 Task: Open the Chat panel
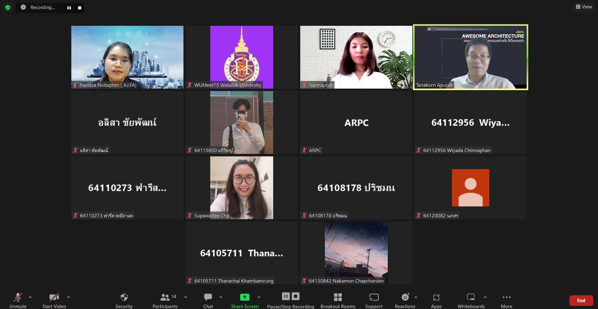click(208, 297)
